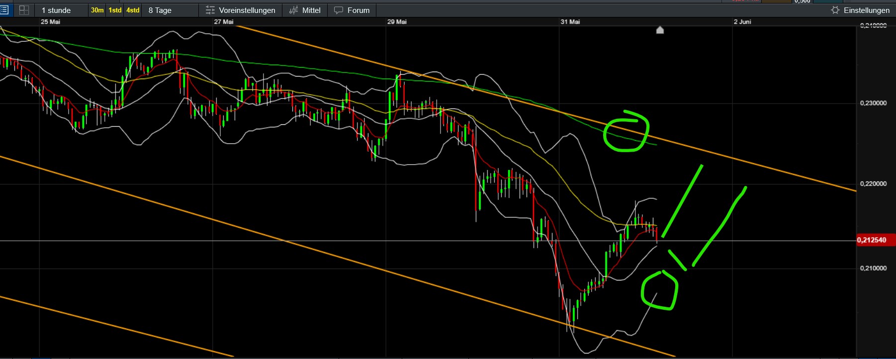896x359 pixels.
Task: Click the gray marker arrow on time axis
Action: point(660,30)
